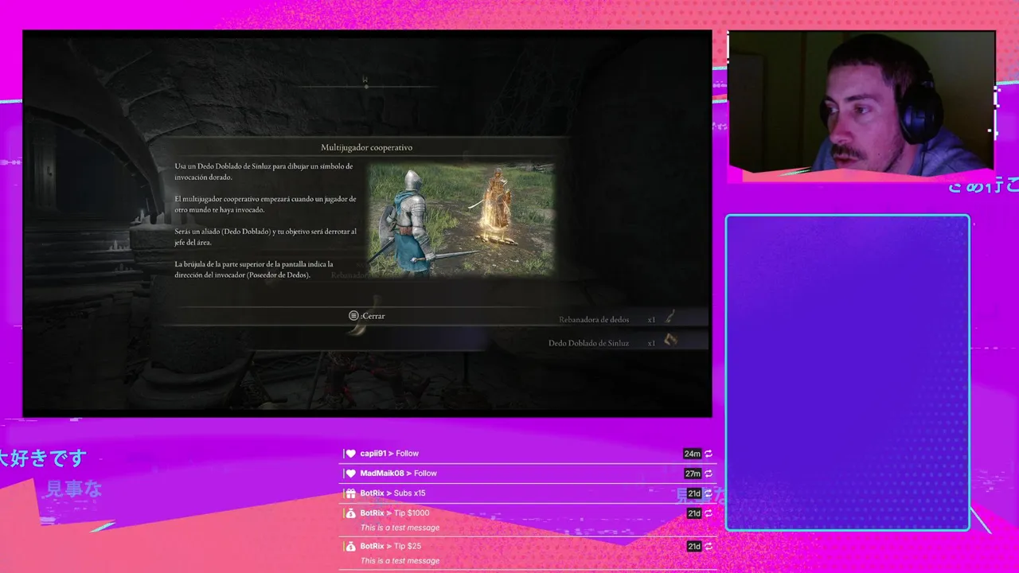This screenshot has width=1019, height=573.
Task: Click the paragraph starting 'Serás un aliado'
Action: pos(265,236)
